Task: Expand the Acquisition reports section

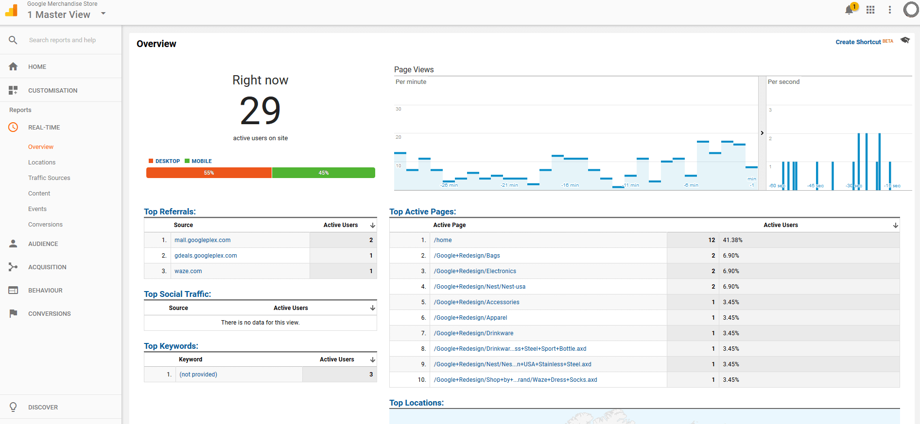Action: [47, 267]
